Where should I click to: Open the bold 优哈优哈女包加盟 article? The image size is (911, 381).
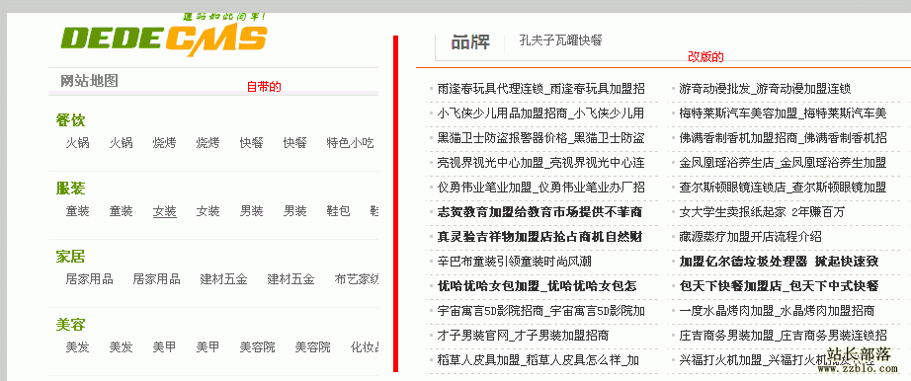537,286
